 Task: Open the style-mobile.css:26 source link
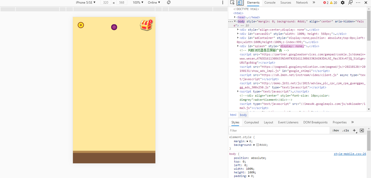(x=350, y=154)
